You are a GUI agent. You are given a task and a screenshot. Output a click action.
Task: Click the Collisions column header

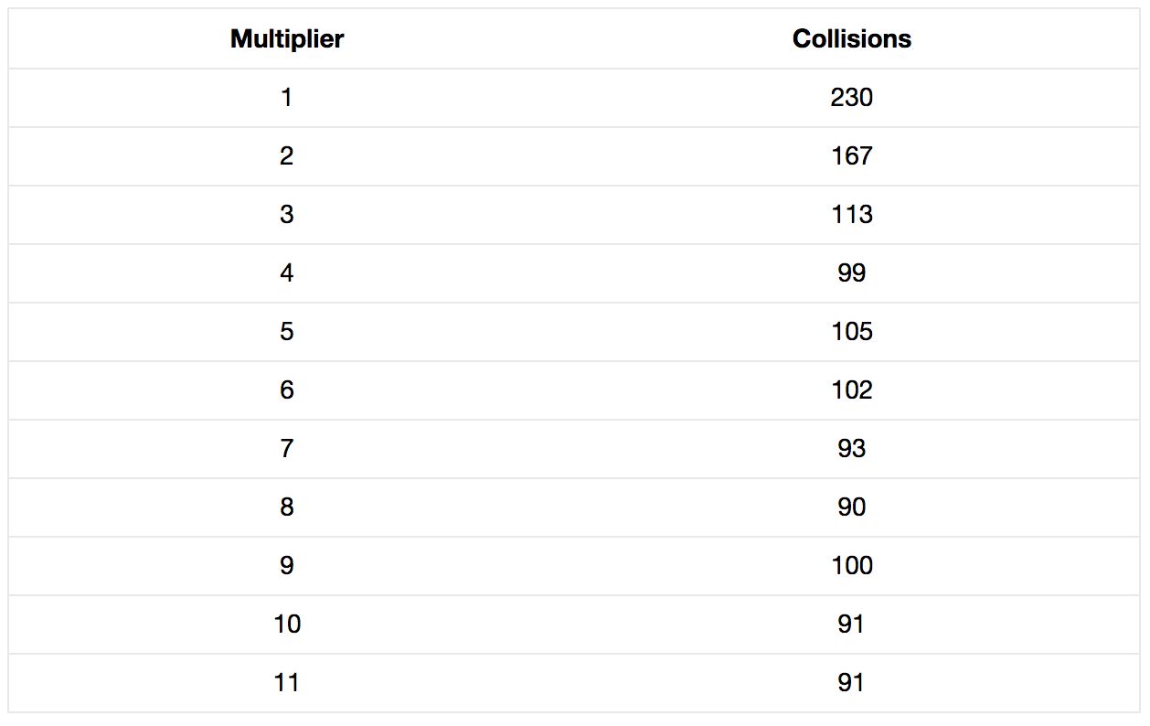pyautogui.click(x=851, y=39)
